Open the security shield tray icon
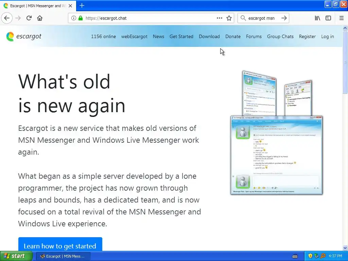The image size is (348, 261). point(310,256)
